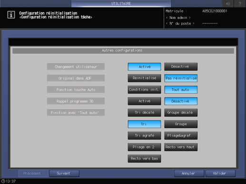Set Changement utilisateur to Désactivé
Image resolution: width=246 pixels, height=184 pixels.
click(x=181, y=67)
